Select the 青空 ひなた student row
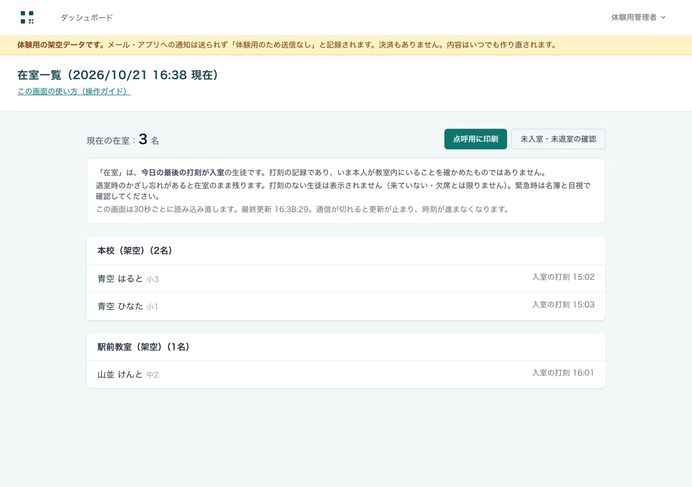The height and width of the screenshot is (487, 692). 346,306
